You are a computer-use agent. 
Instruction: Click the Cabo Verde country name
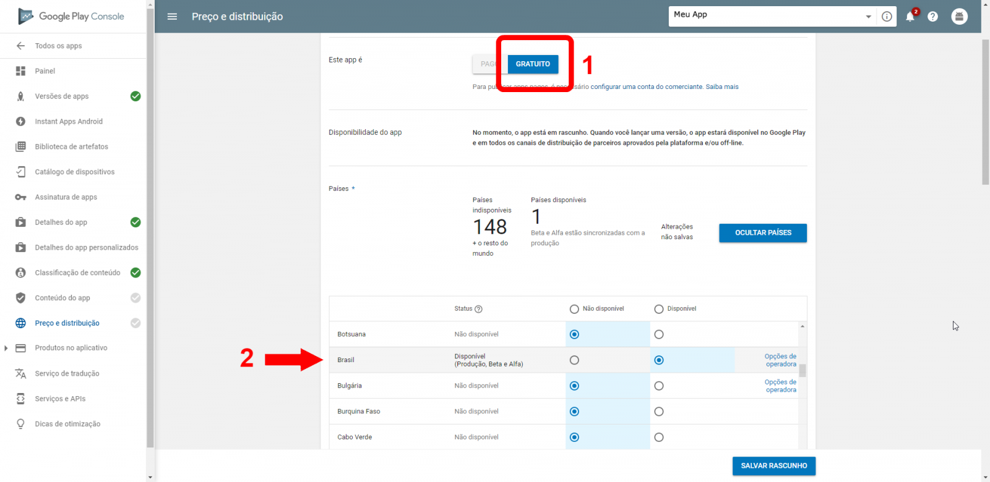coord(355,437)
